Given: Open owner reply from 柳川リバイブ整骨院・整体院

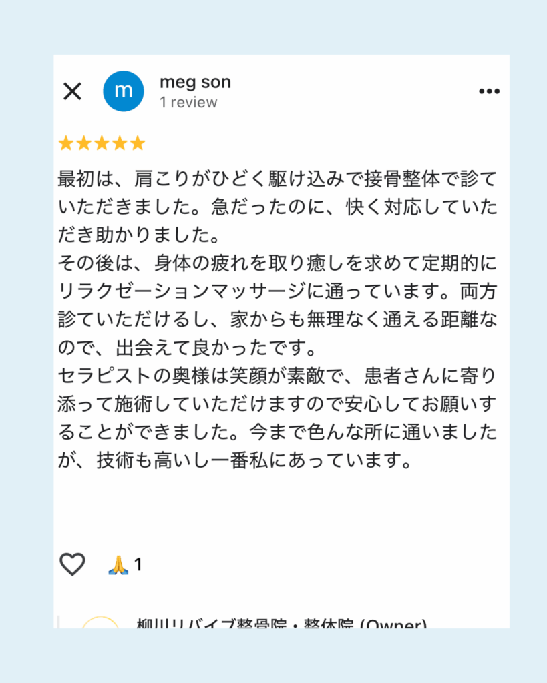Looking at the screenshot, I should click(281, 622).
